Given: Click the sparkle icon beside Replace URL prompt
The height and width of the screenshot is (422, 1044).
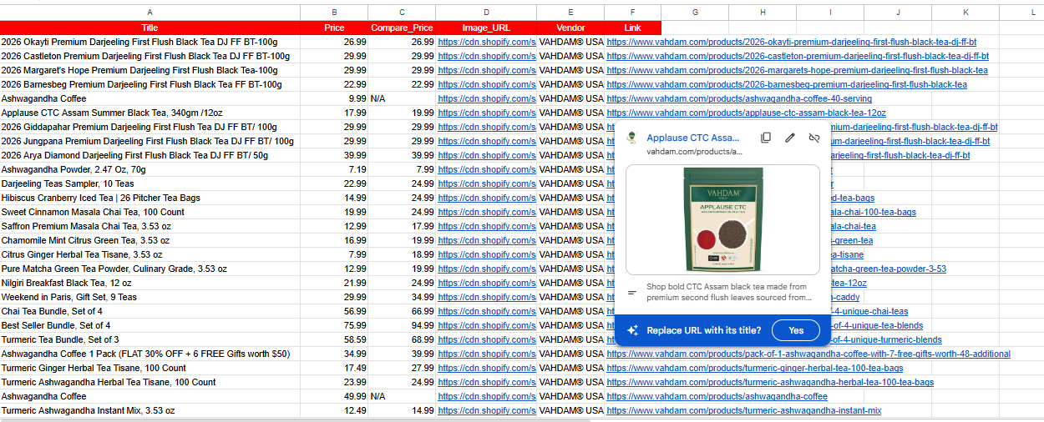Looking at the screenshot, I should pos(633,330).
